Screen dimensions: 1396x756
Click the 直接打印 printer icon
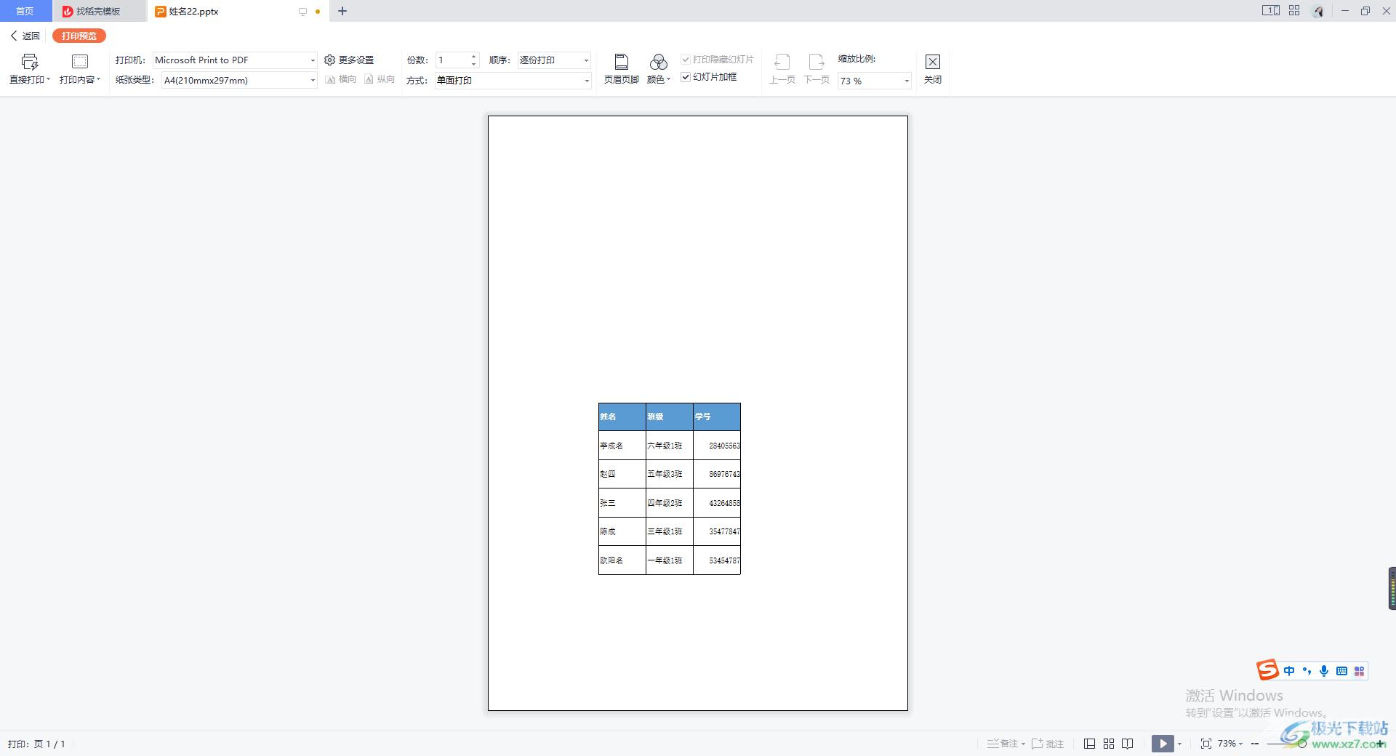30,62
